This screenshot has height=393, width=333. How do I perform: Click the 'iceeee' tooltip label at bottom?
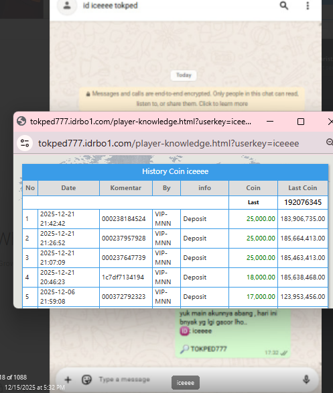pos(185,383)
